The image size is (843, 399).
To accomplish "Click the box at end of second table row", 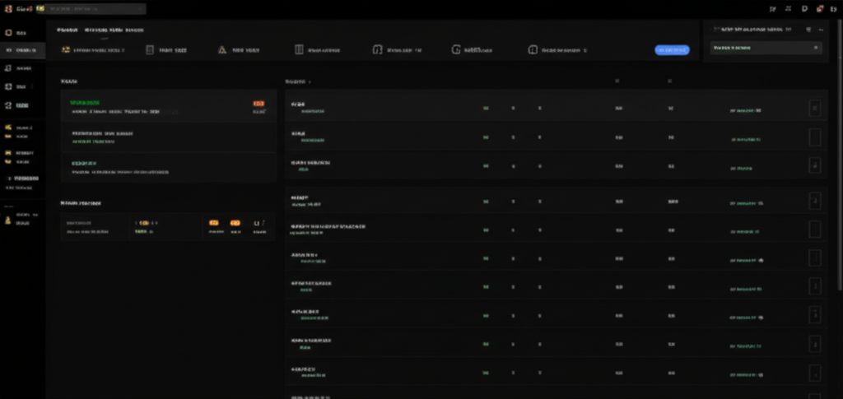I will tap(814, 137).
